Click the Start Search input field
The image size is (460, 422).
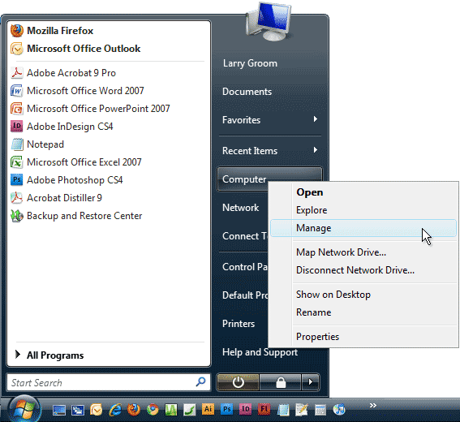109,382
